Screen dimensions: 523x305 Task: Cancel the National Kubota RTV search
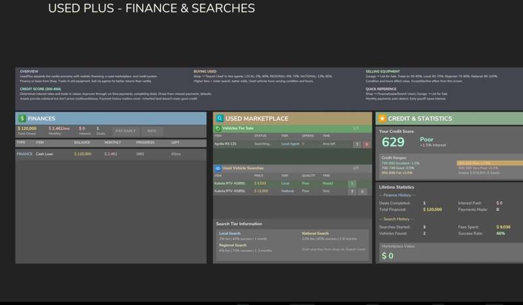coord(362,192)
